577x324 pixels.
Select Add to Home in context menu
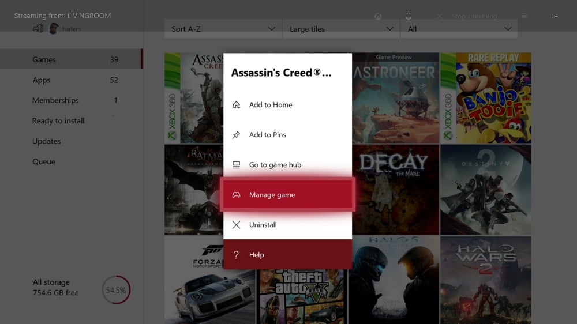coord(271,105)
